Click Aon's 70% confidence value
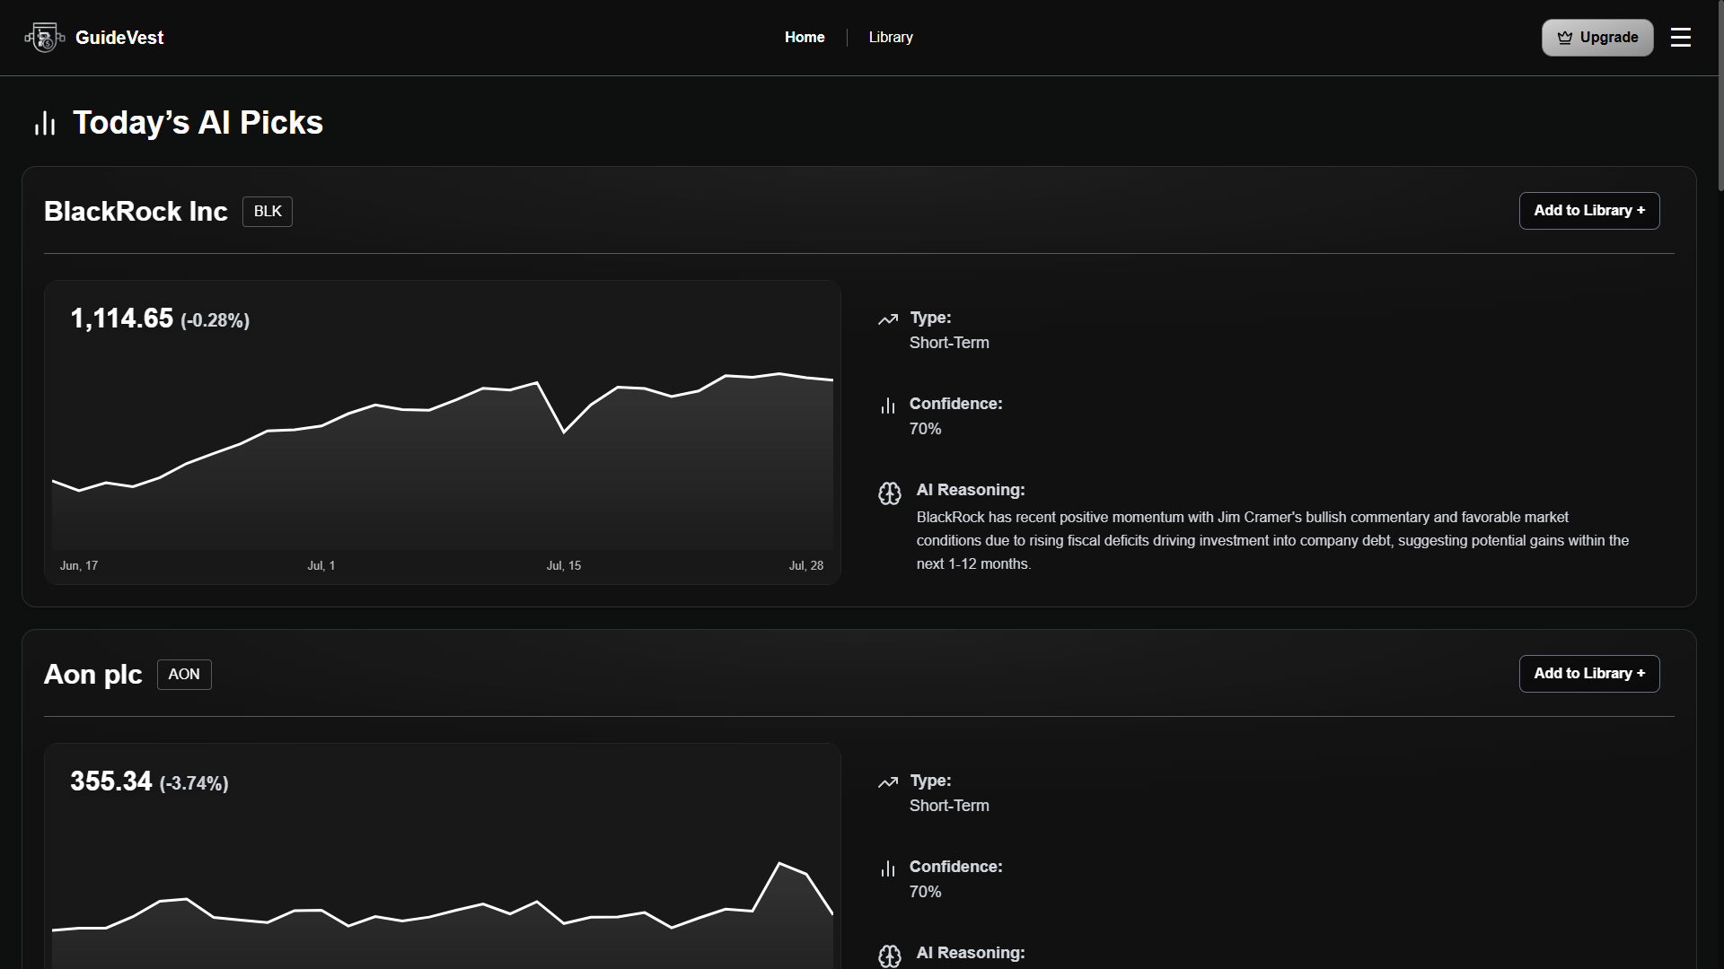The width and height of the screenshot is (1724, 969). click(x=926, y=893)
